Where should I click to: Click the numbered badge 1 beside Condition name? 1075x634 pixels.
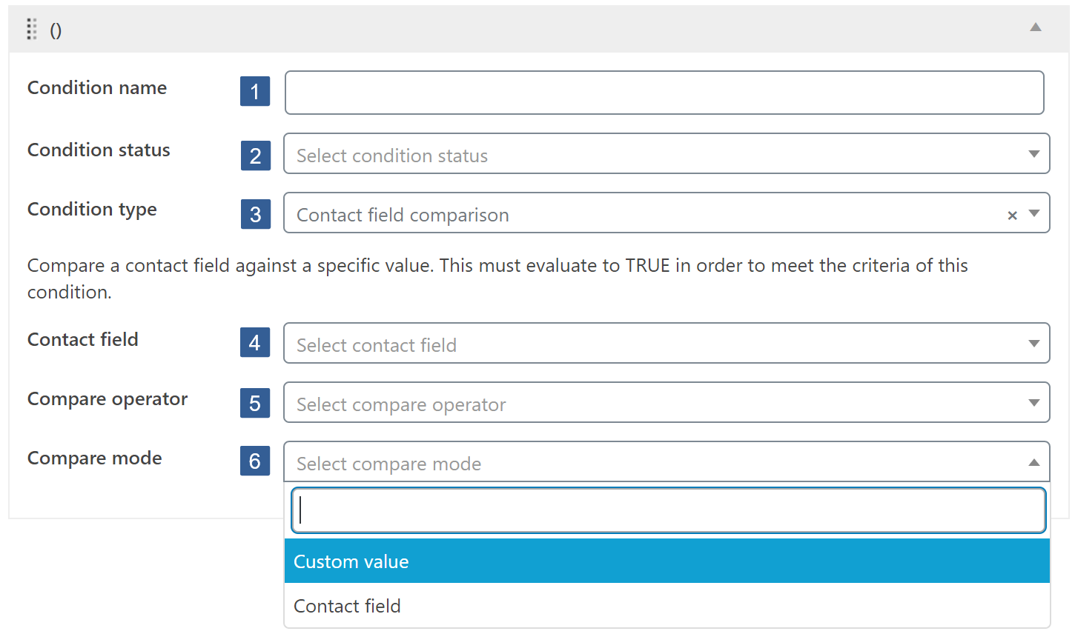pos(254,92)
